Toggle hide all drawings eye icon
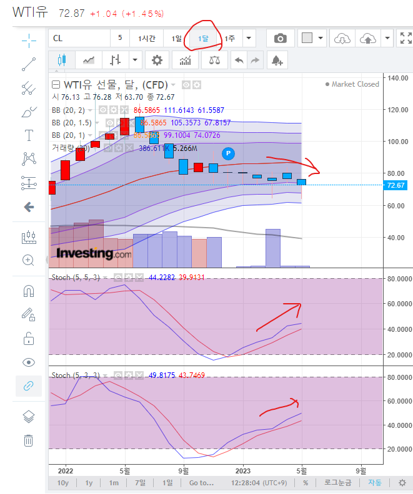The image size is (413, 494). click(29, 362)
